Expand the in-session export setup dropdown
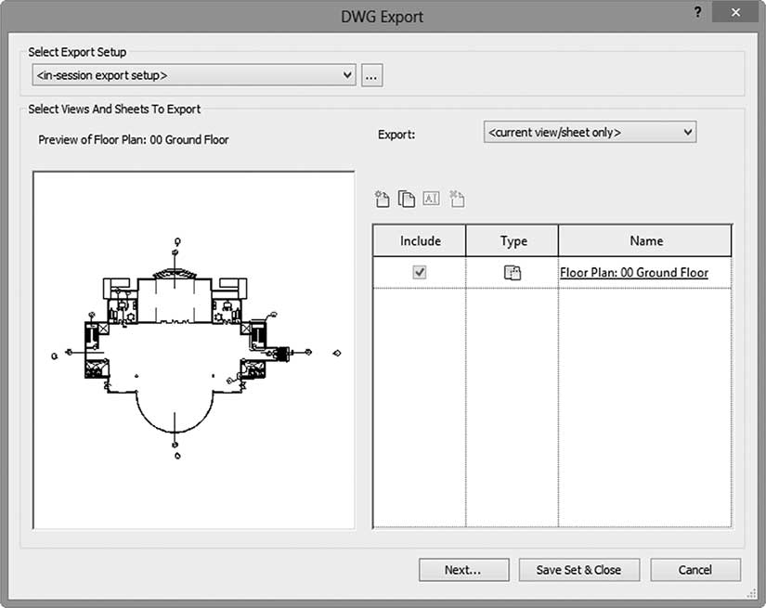This screenshot has width=766, height=608. click(x=194, y=75)
